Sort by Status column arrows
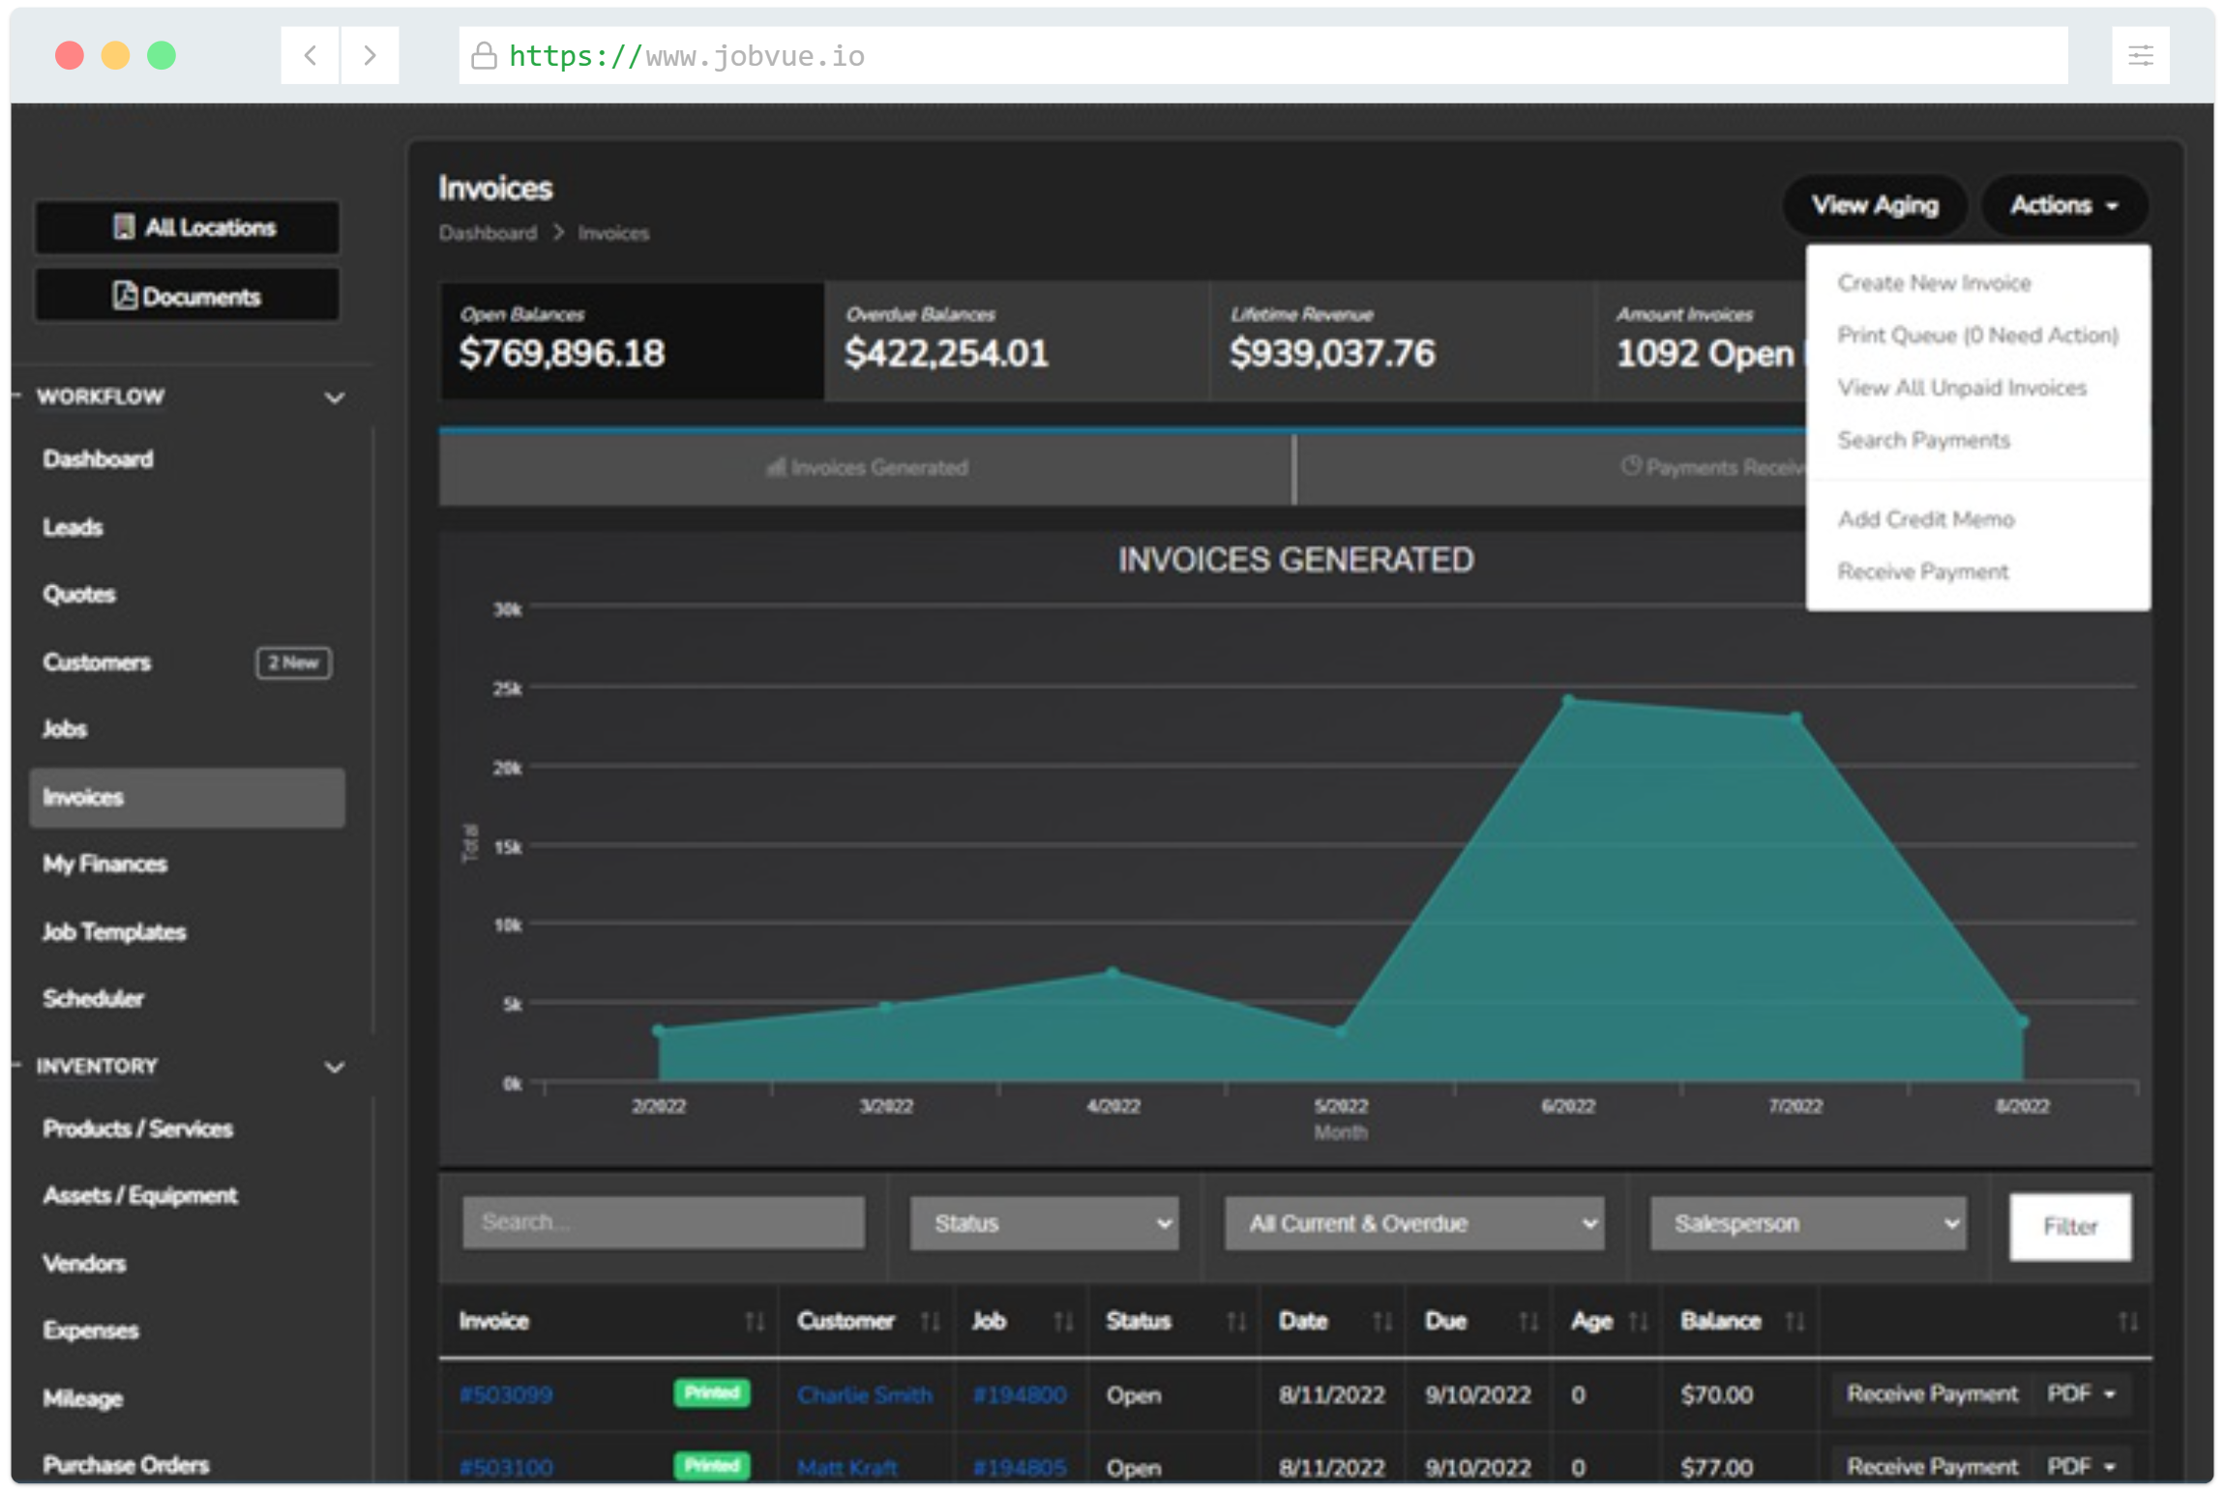The height and width of the screenshot is (1491, 2225). [x=1236, y=1322]
